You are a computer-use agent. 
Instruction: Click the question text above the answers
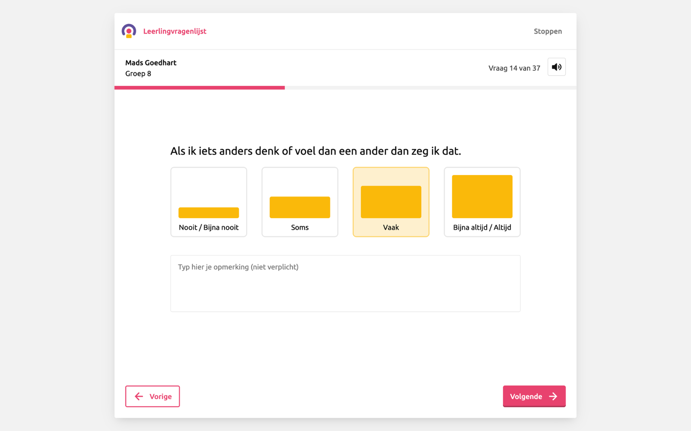tap(315, 151)
